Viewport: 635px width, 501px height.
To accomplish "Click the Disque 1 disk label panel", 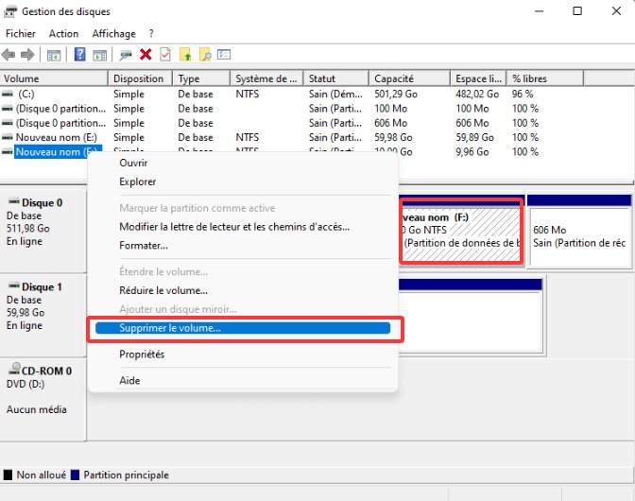I will [43, 315].
